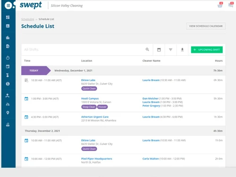Click the Hoover tag
The height and width of the screenshot is (177, 236).
click(x=102, y=107)
